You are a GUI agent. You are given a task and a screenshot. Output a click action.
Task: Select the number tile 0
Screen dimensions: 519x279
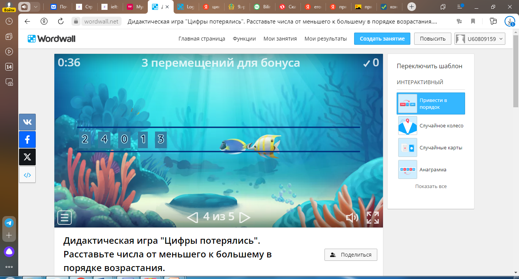(124, 139)
